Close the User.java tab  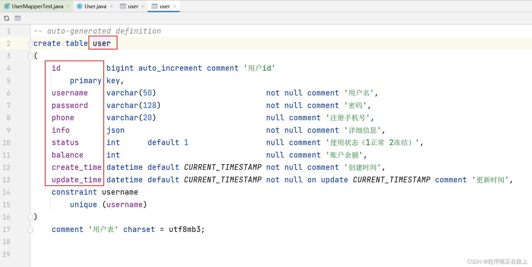tap(111, 6)
